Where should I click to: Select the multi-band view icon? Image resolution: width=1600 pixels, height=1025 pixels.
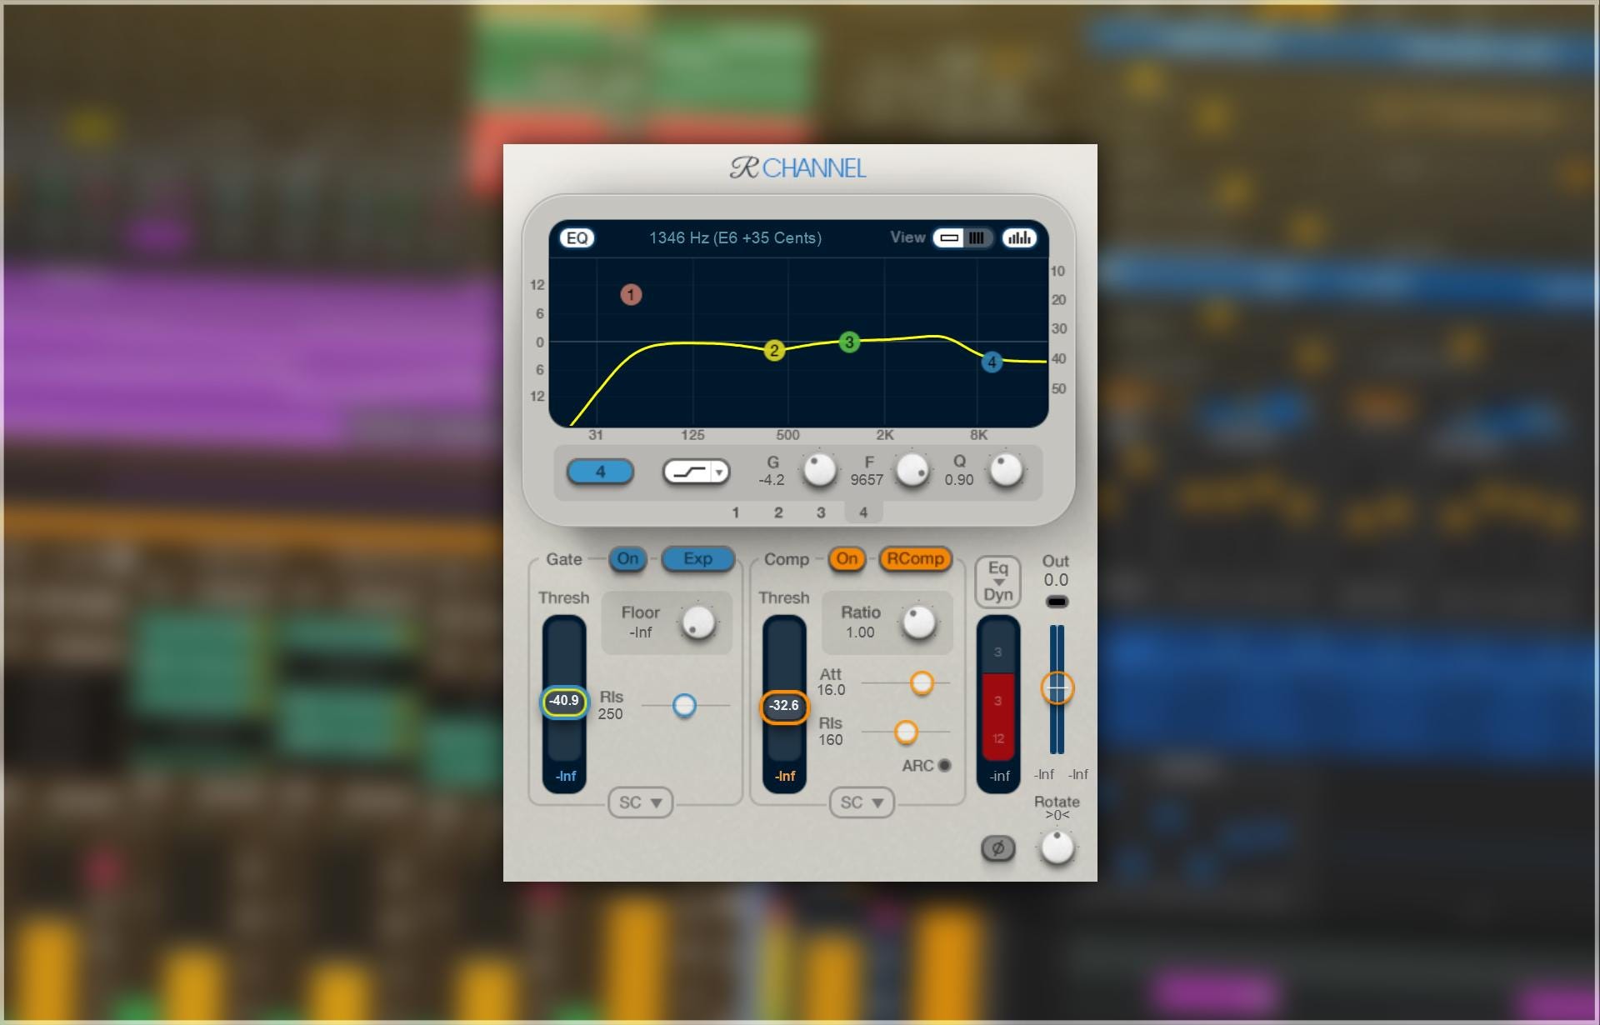977,238
